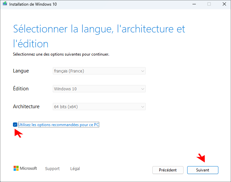Click the 'Sélectionnez une des options suivantes' instruction text
This screenshot has height=182, width=231.
click(x=61, y=54)
